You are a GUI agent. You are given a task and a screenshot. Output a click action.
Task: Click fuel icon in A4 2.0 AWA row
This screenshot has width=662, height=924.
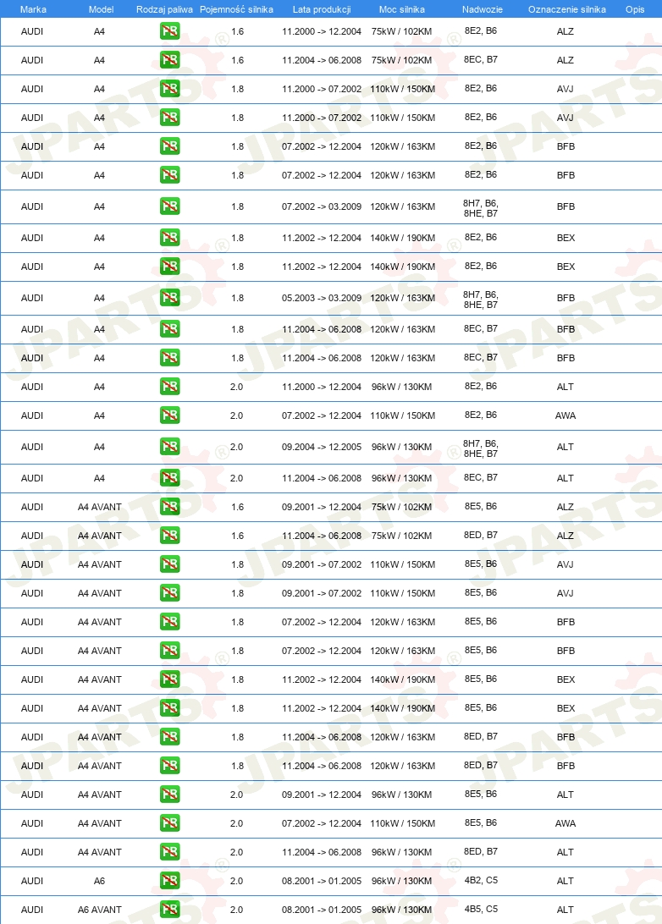(170, 415)
